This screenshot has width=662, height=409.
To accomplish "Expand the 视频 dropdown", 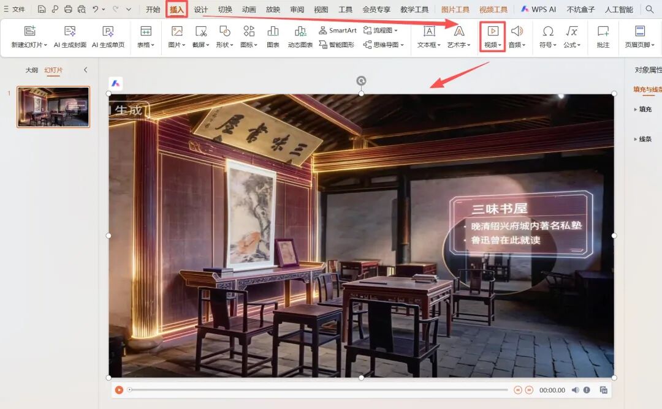I will [x=493, y=45].
